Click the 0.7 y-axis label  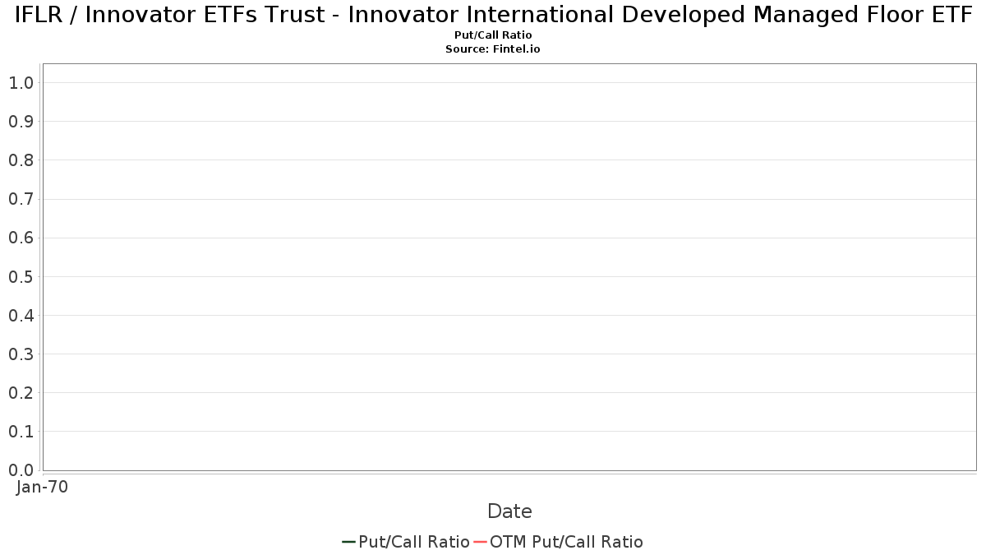pos(21,199)
